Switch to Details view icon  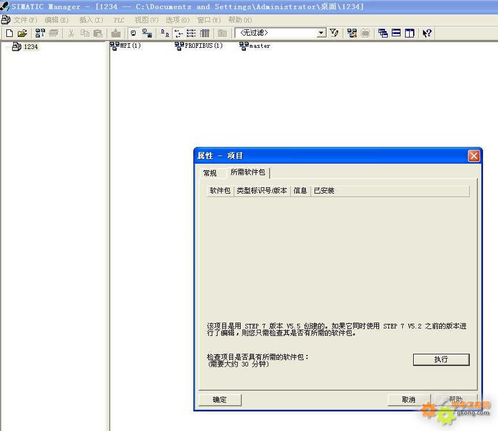[205, 33]
